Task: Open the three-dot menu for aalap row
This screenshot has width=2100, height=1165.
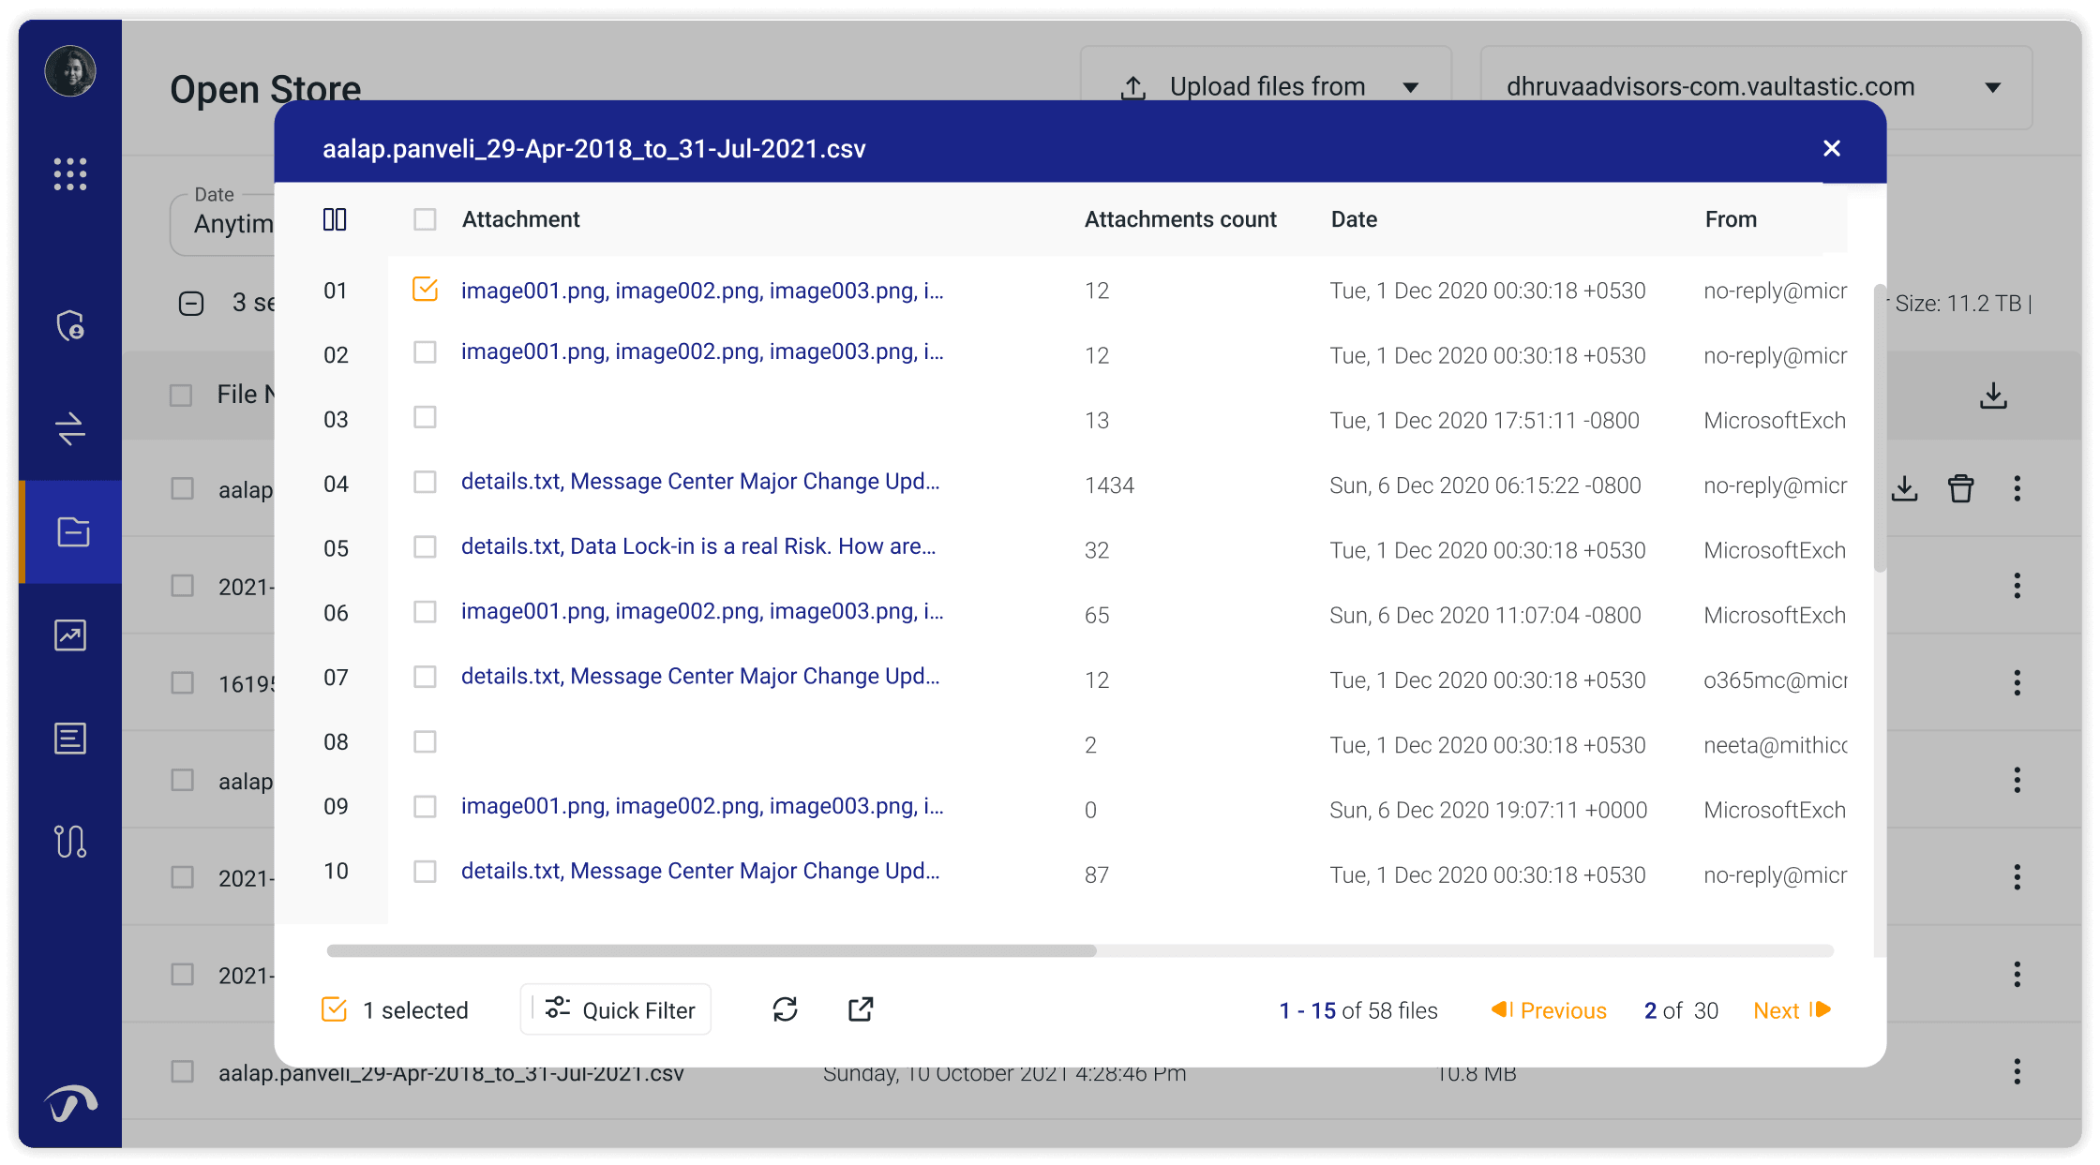Action: pos(2017,488)
